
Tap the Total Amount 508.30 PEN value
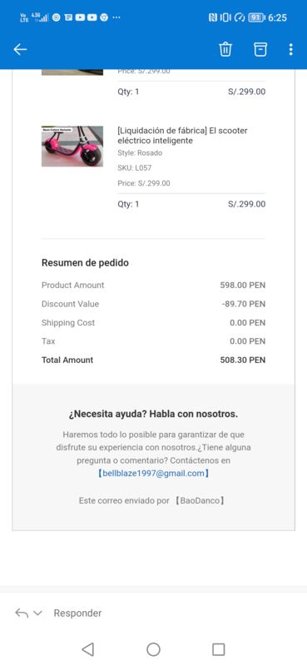[x=242, y=360]
